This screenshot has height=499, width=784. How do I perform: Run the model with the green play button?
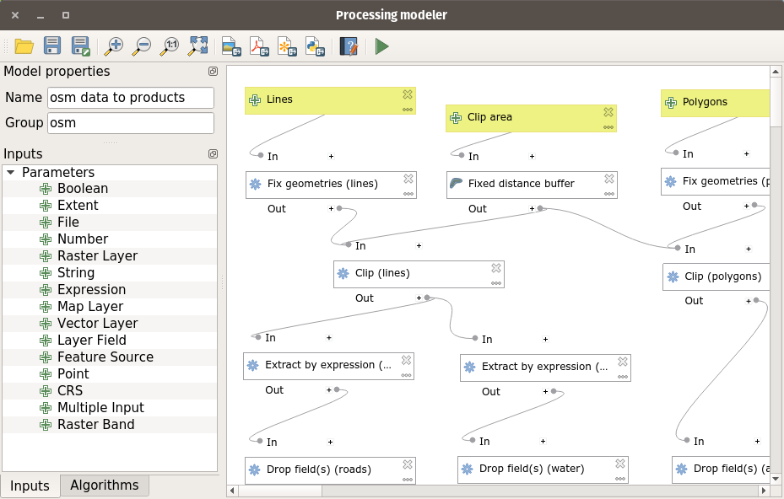(382, 46)
